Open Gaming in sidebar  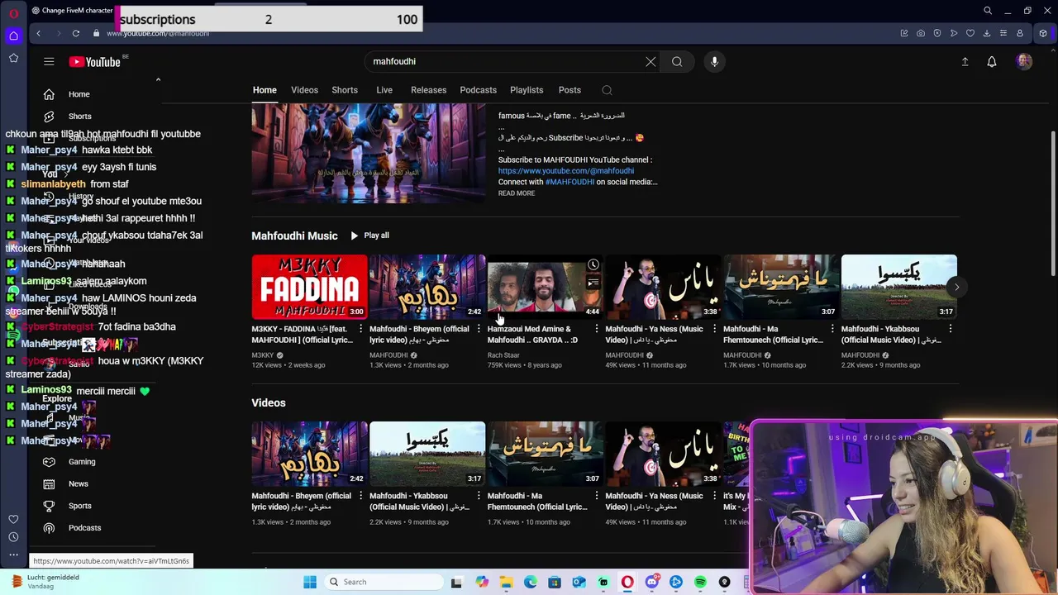82,462
